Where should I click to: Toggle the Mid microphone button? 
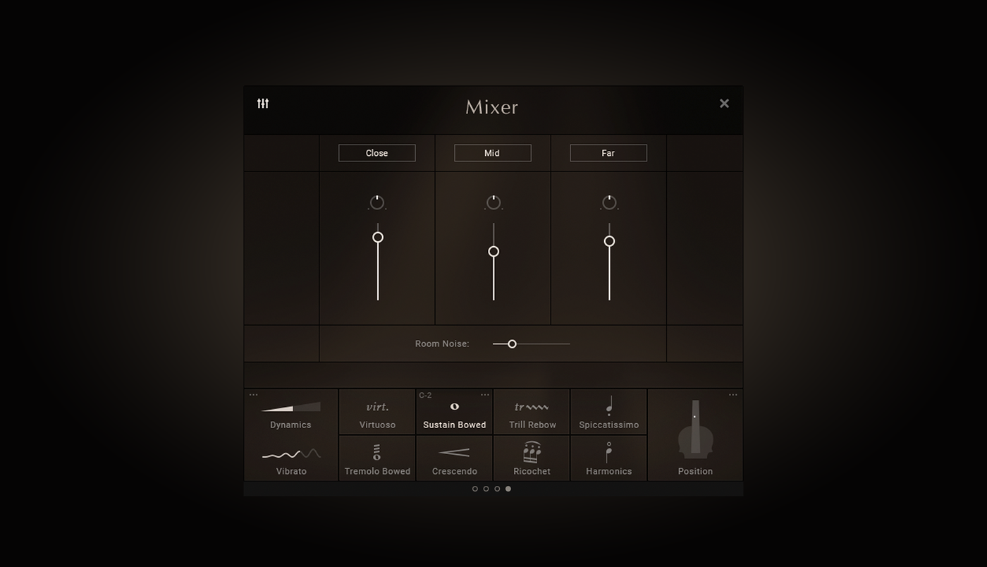pyautogui.click(x=493, y=153)
